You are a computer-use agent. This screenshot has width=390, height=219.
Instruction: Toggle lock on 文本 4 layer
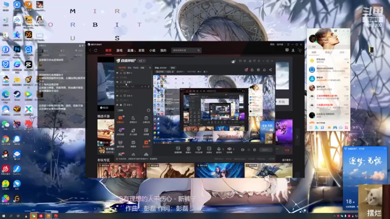(x=121, y=95)
